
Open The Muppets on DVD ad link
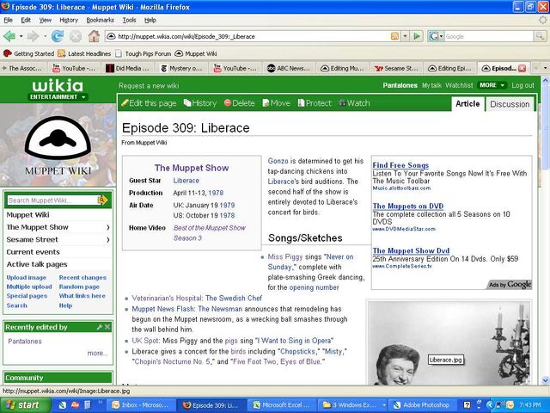click(408, 206)
